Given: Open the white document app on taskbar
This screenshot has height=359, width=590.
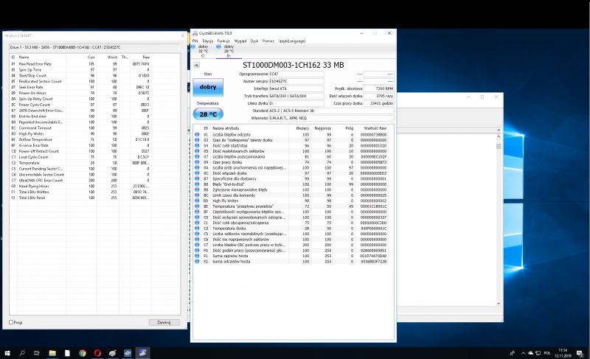Looking at the screenshot, I should point(67,353).
